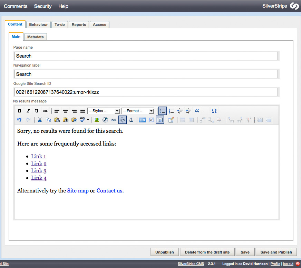The image size is (301, 268).
Task: Click Delete from the draft site
Action: [207, 252]
